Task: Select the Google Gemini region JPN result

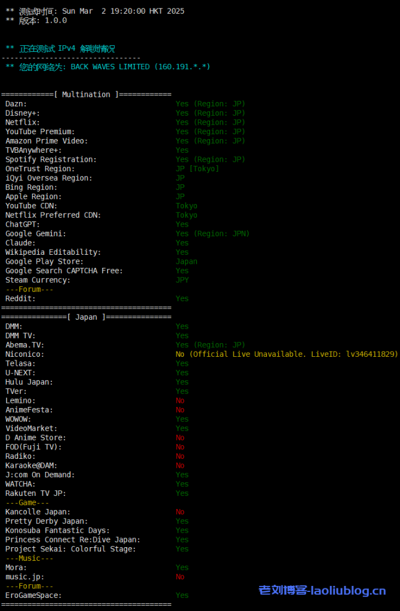Action: coord(212,234)
